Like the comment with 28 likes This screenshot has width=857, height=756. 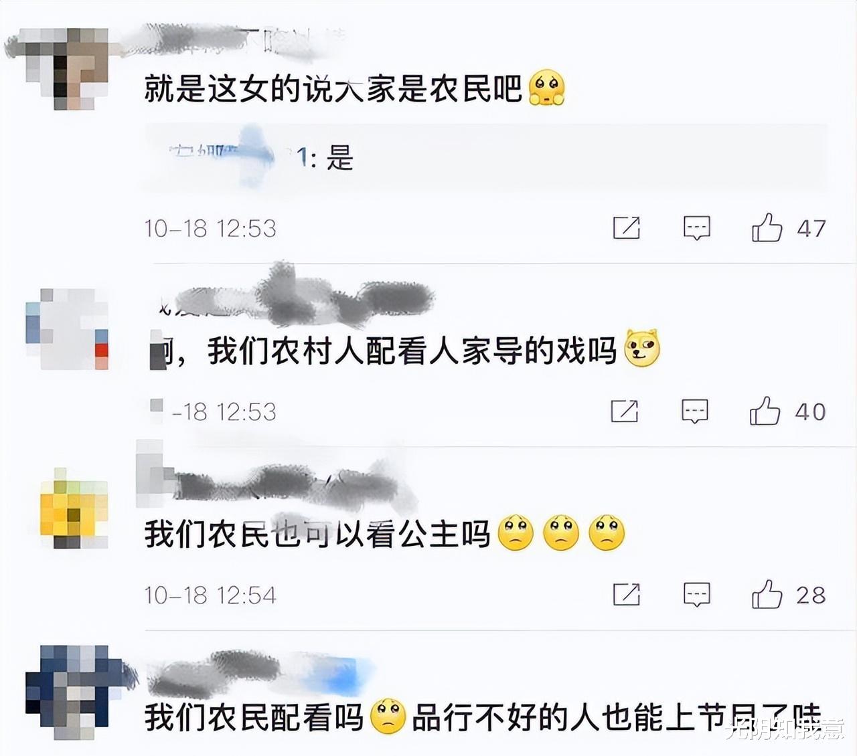tap(767, 594)
